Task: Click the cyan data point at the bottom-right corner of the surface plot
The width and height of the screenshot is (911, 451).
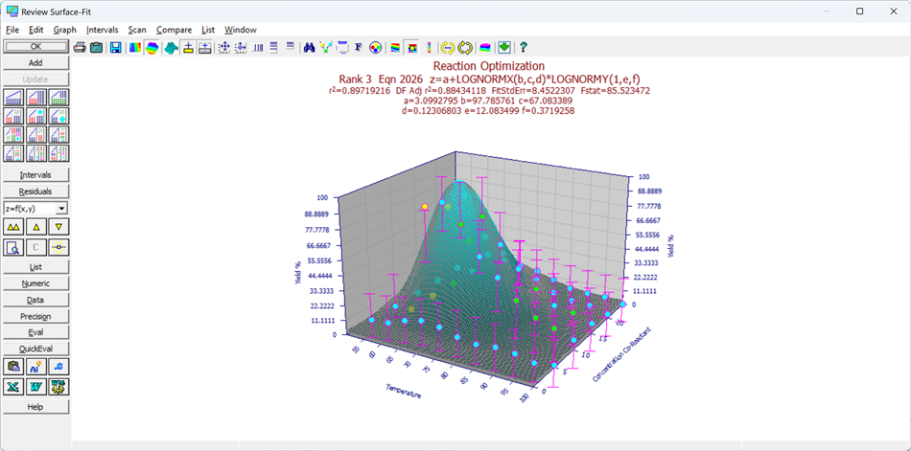Action: (x=555, y=366)
